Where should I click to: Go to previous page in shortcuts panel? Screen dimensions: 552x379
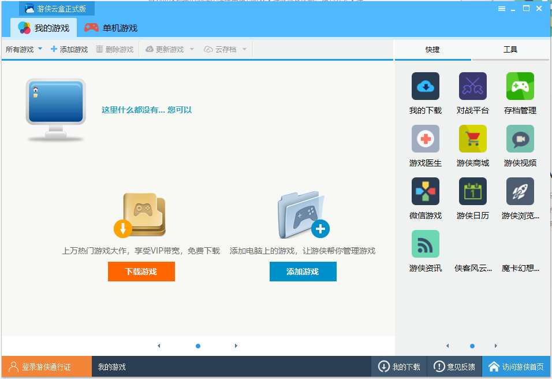click(x=447, y=346)
